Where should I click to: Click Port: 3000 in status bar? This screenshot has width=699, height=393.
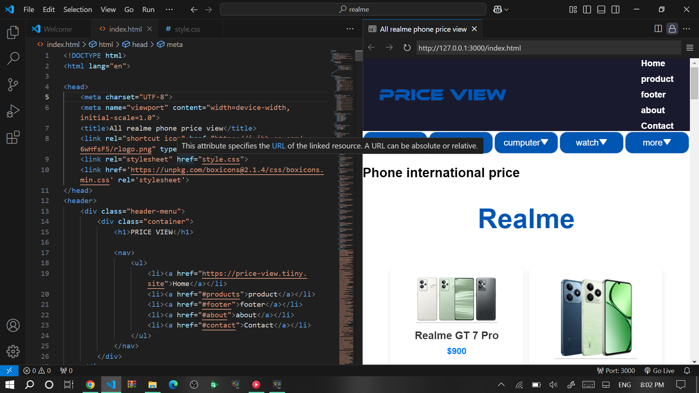click(x=616, y=370)
